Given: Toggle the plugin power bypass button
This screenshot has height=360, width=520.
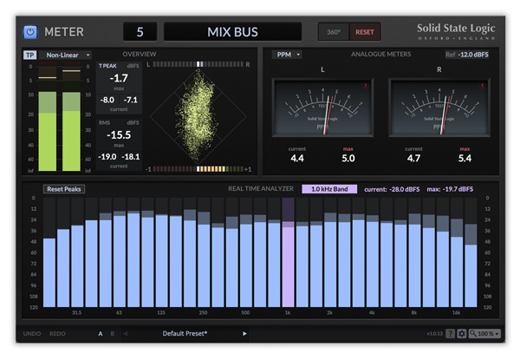Looking at the screenshot, I should [30, 32].
